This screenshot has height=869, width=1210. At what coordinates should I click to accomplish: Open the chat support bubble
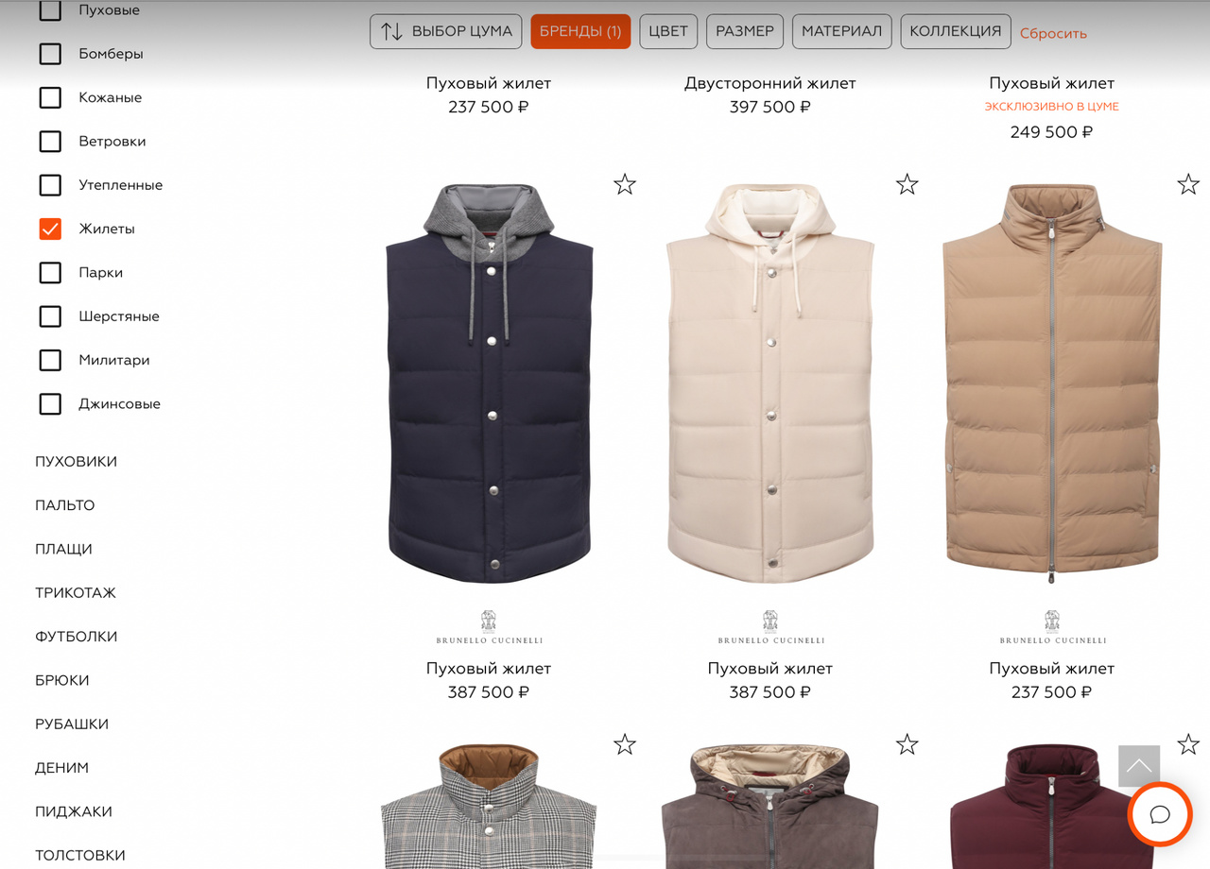1160,814
